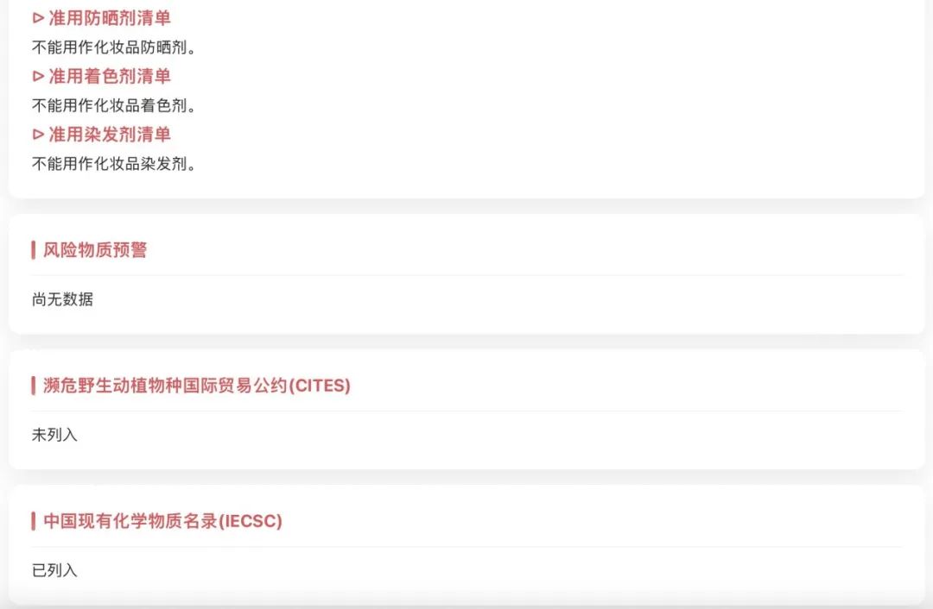This screenshot has height=609, width=933.
Task: Open the 准用着色剂清单 list heading
Action: tap(109, 76)
